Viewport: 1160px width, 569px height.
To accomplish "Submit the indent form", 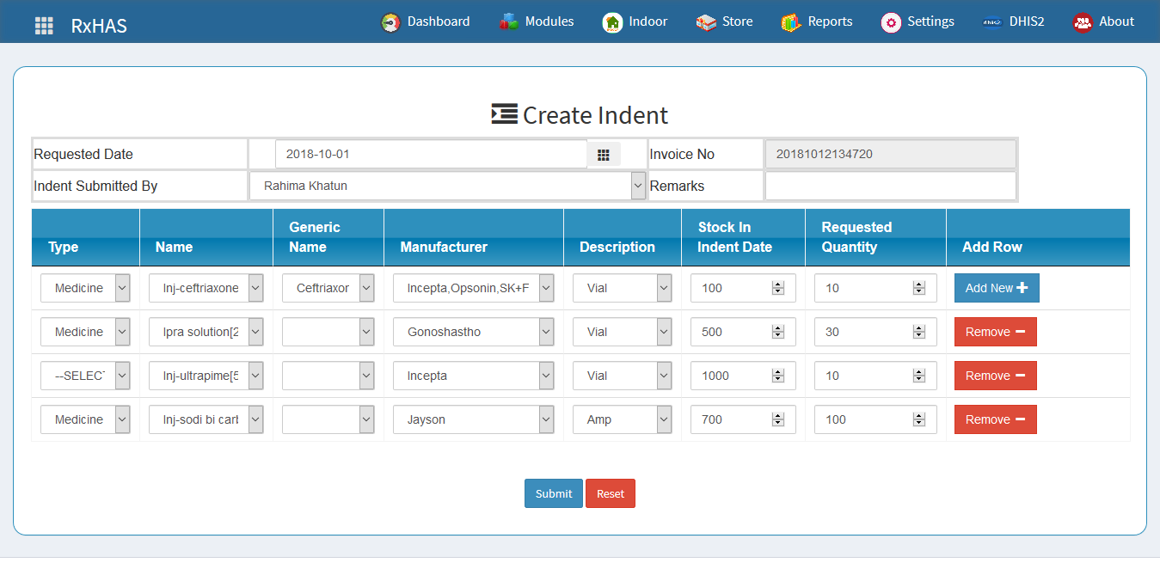I will [x=554, y=493].
